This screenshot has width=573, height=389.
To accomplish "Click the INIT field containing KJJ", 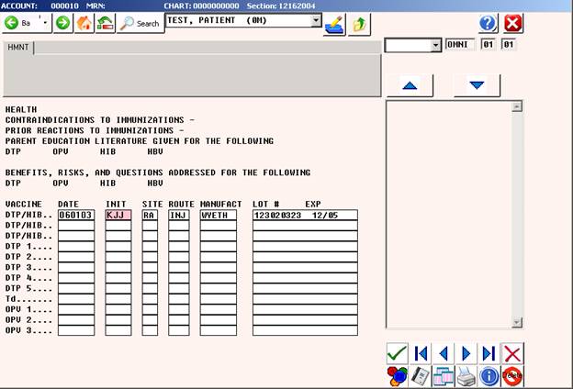I will coord(118,215).
